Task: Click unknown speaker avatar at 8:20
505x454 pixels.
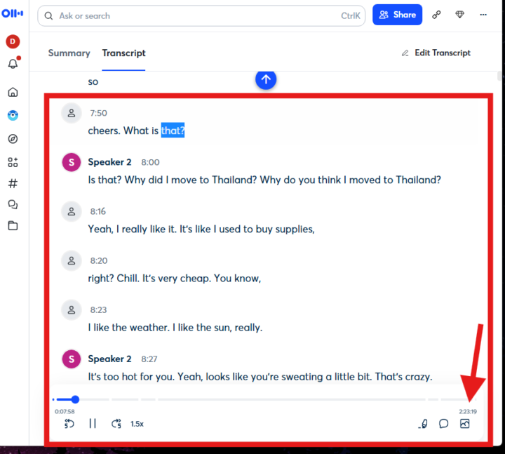Action: click(71, 260)
